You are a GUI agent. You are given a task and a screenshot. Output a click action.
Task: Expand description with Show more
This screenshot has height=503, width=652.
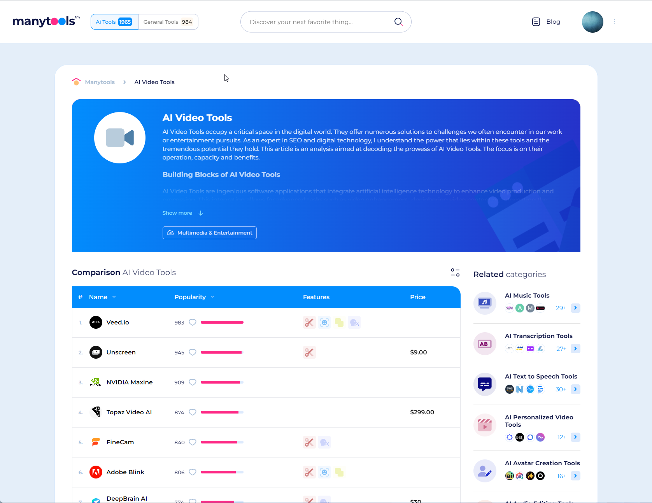[x=183, y=213]
